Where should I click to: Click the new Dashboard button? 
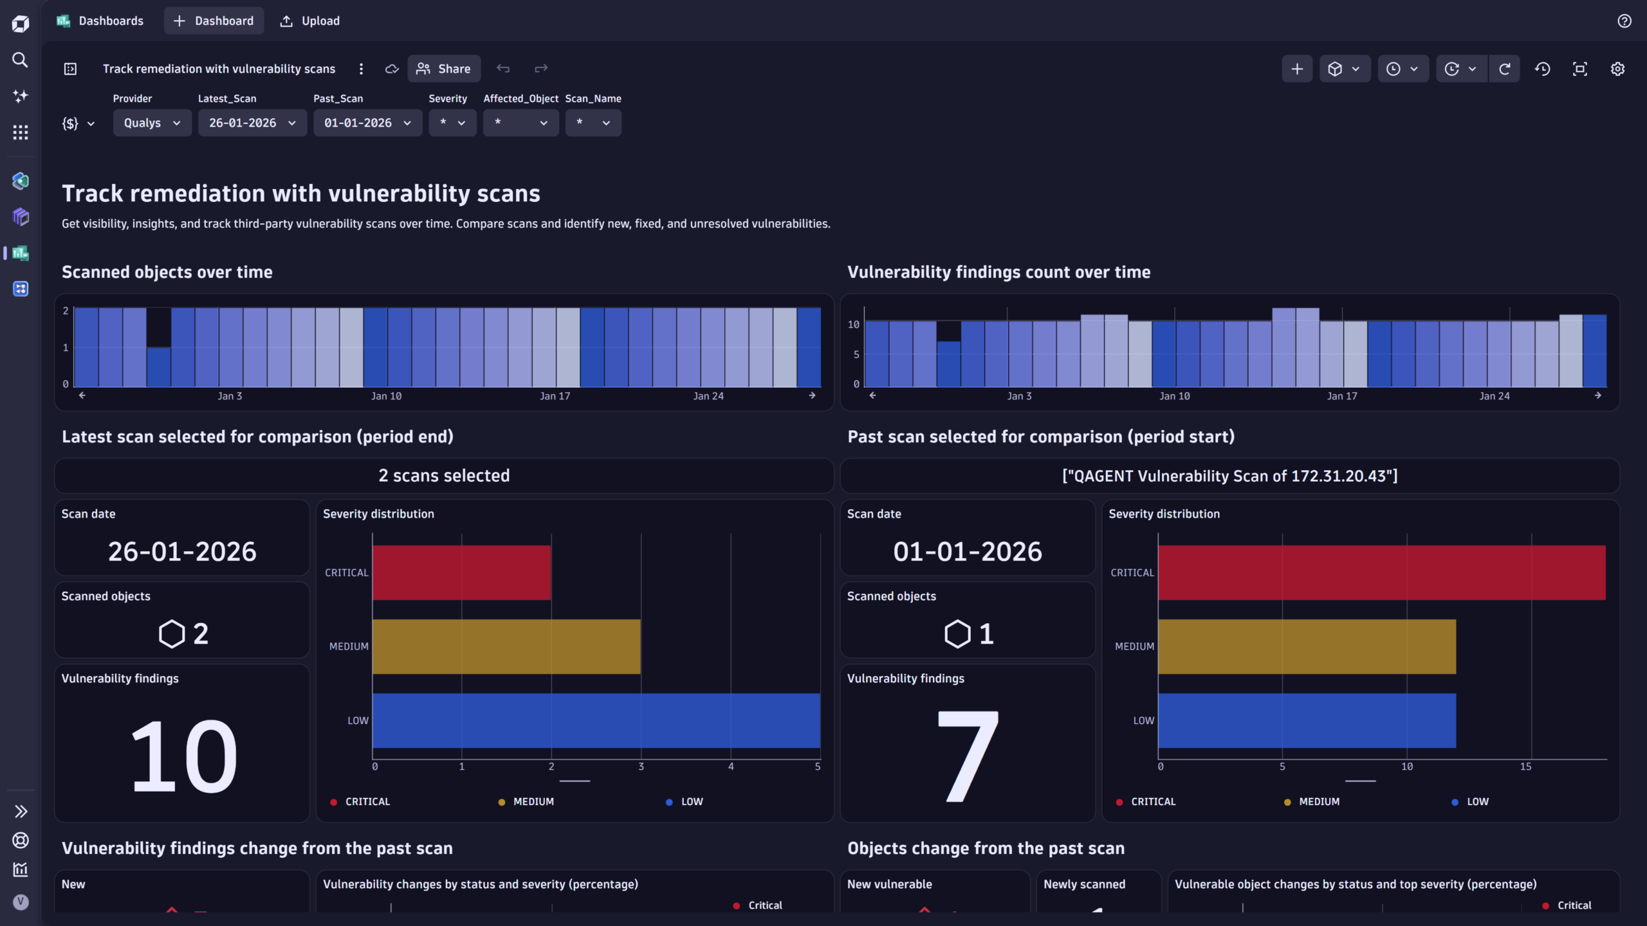(x=214, y=21)
